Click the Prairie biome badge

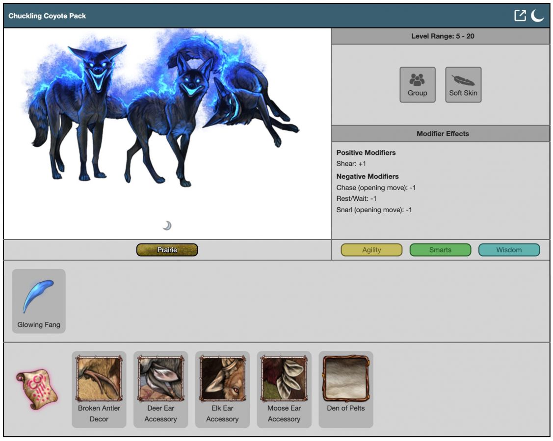tap(167, 250)
